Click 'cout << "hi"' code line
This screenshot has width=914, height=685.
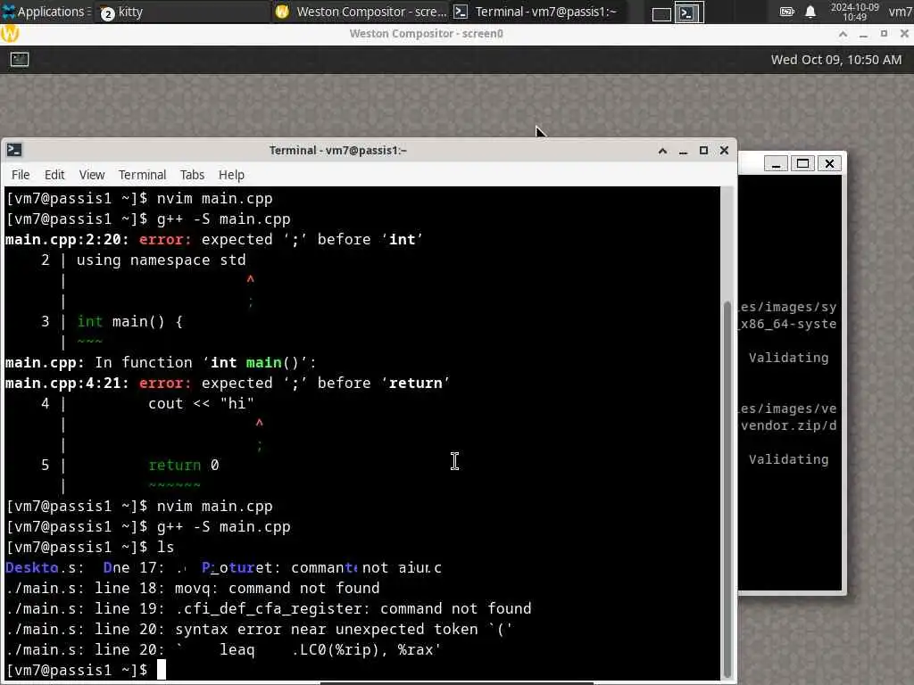[x=201, y=403]
